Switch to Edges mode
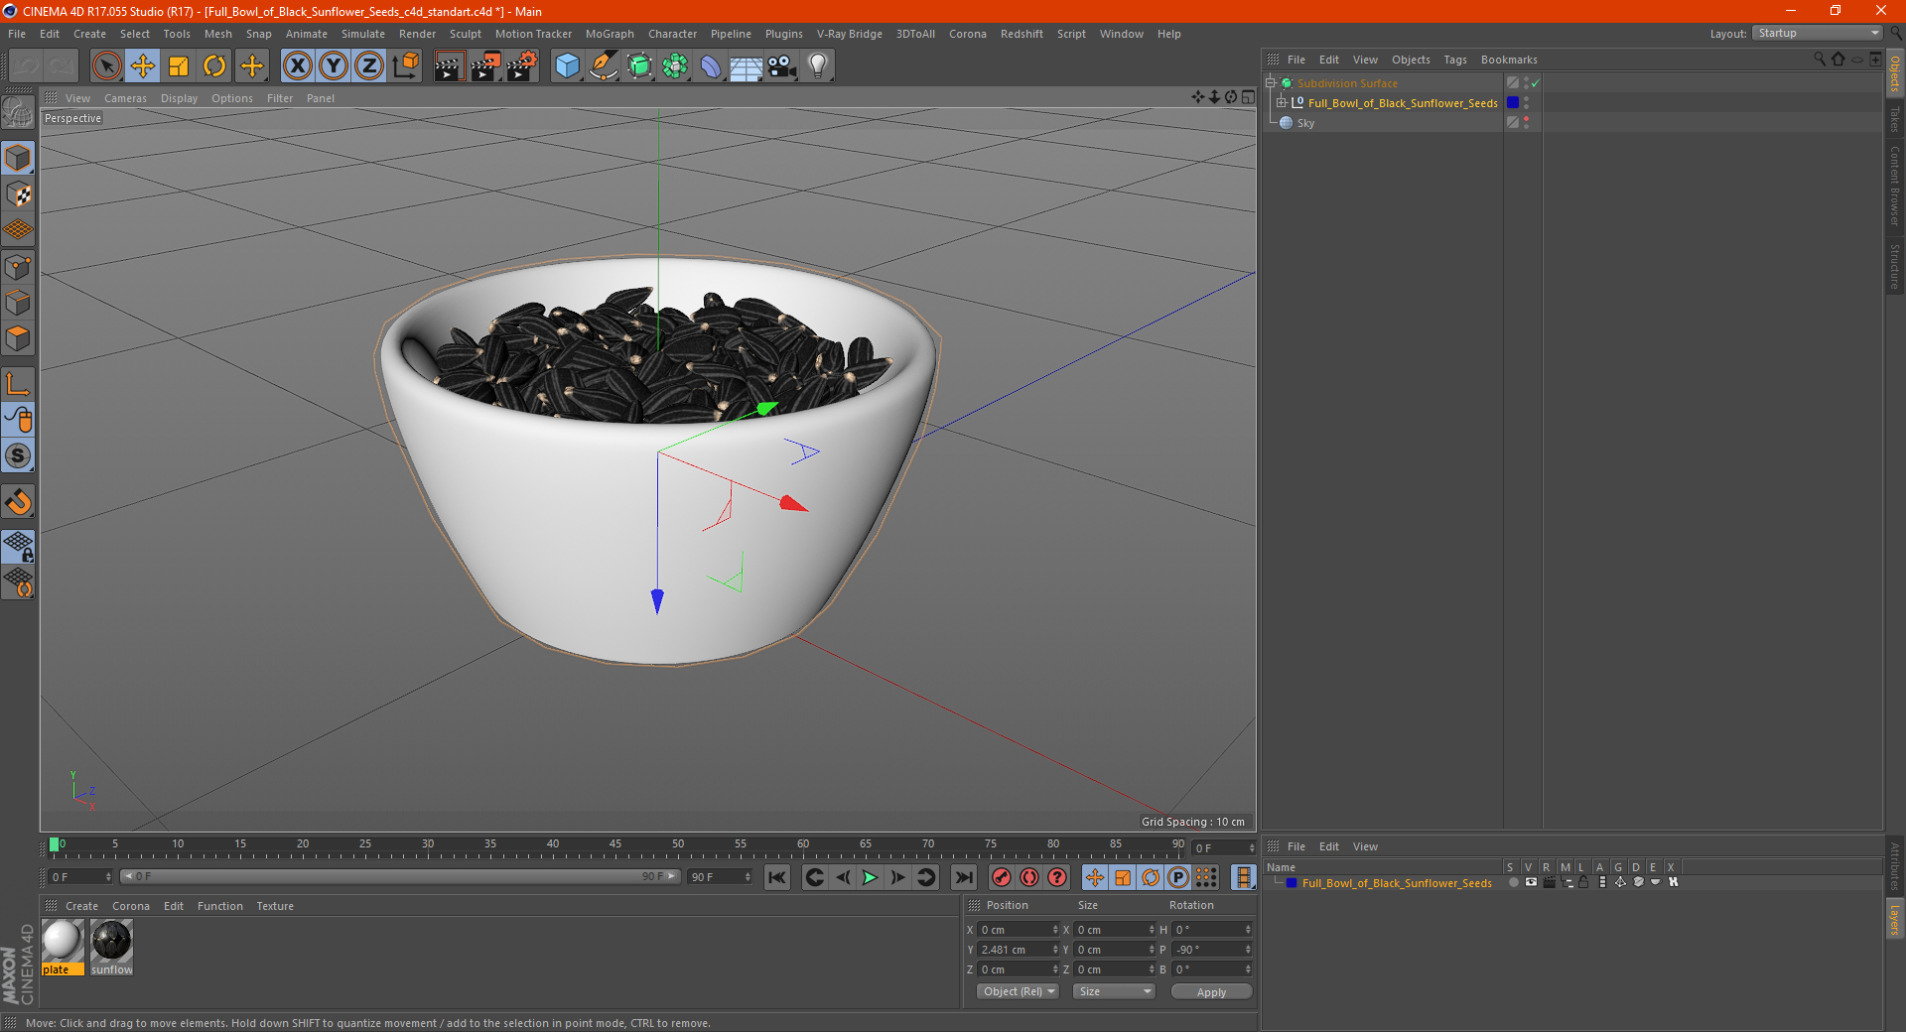Viewport: 1906px width, 1032px height. click(x=18, y=303)
